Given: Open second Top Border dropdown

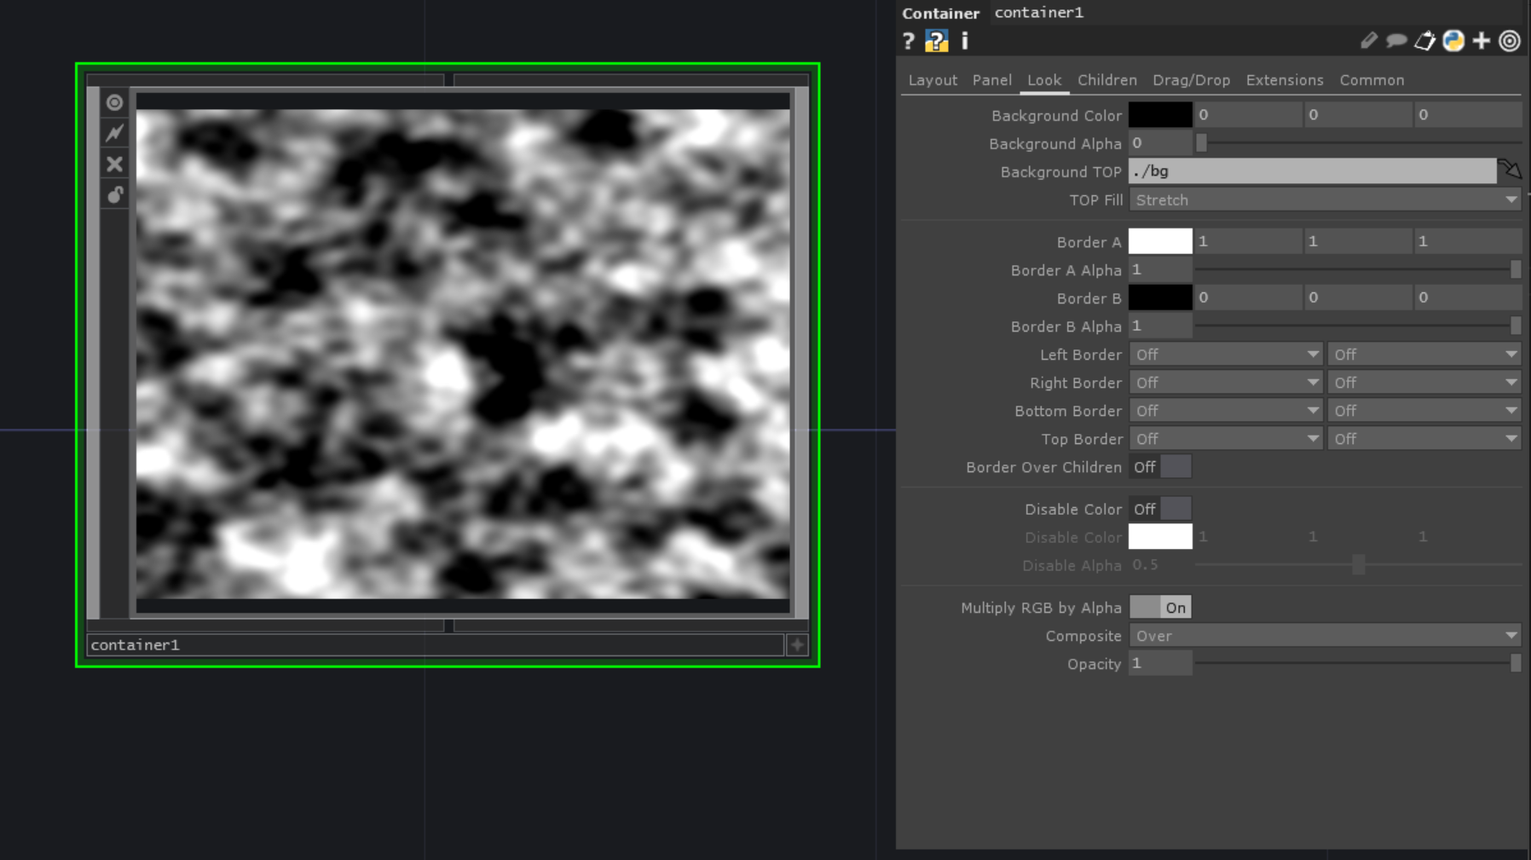Looking at the screenshot, I should tap(1424, 439).
